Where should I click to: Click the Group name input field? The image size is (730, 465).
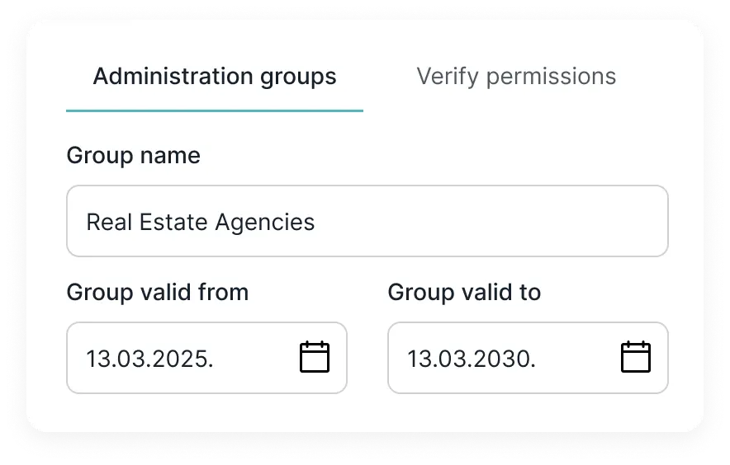click(x=367, y=221)
